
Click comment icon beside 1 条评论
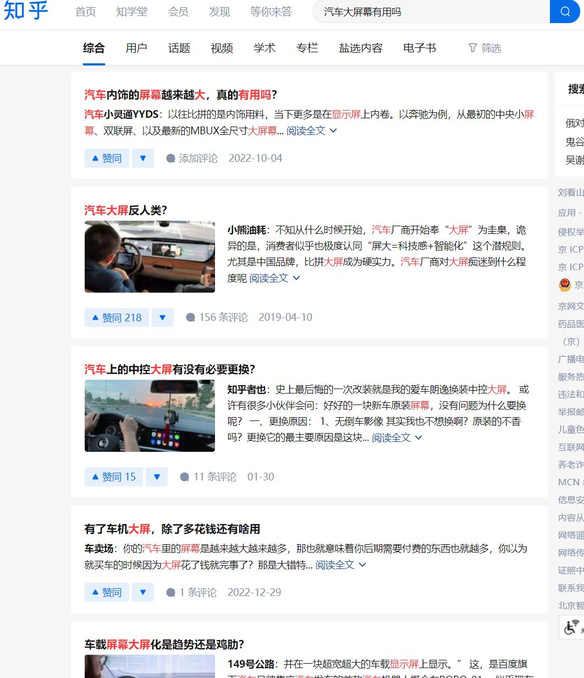(170, 593)
